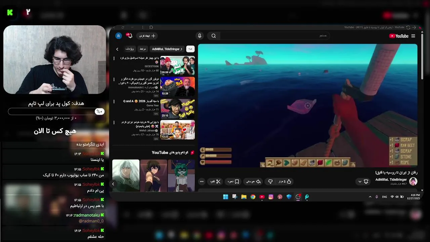Image resolution: width=430 pixels, height=242 pixels.
Task: Select the همه filter chip
Action: pyautogui.click(x=190, y=49)
